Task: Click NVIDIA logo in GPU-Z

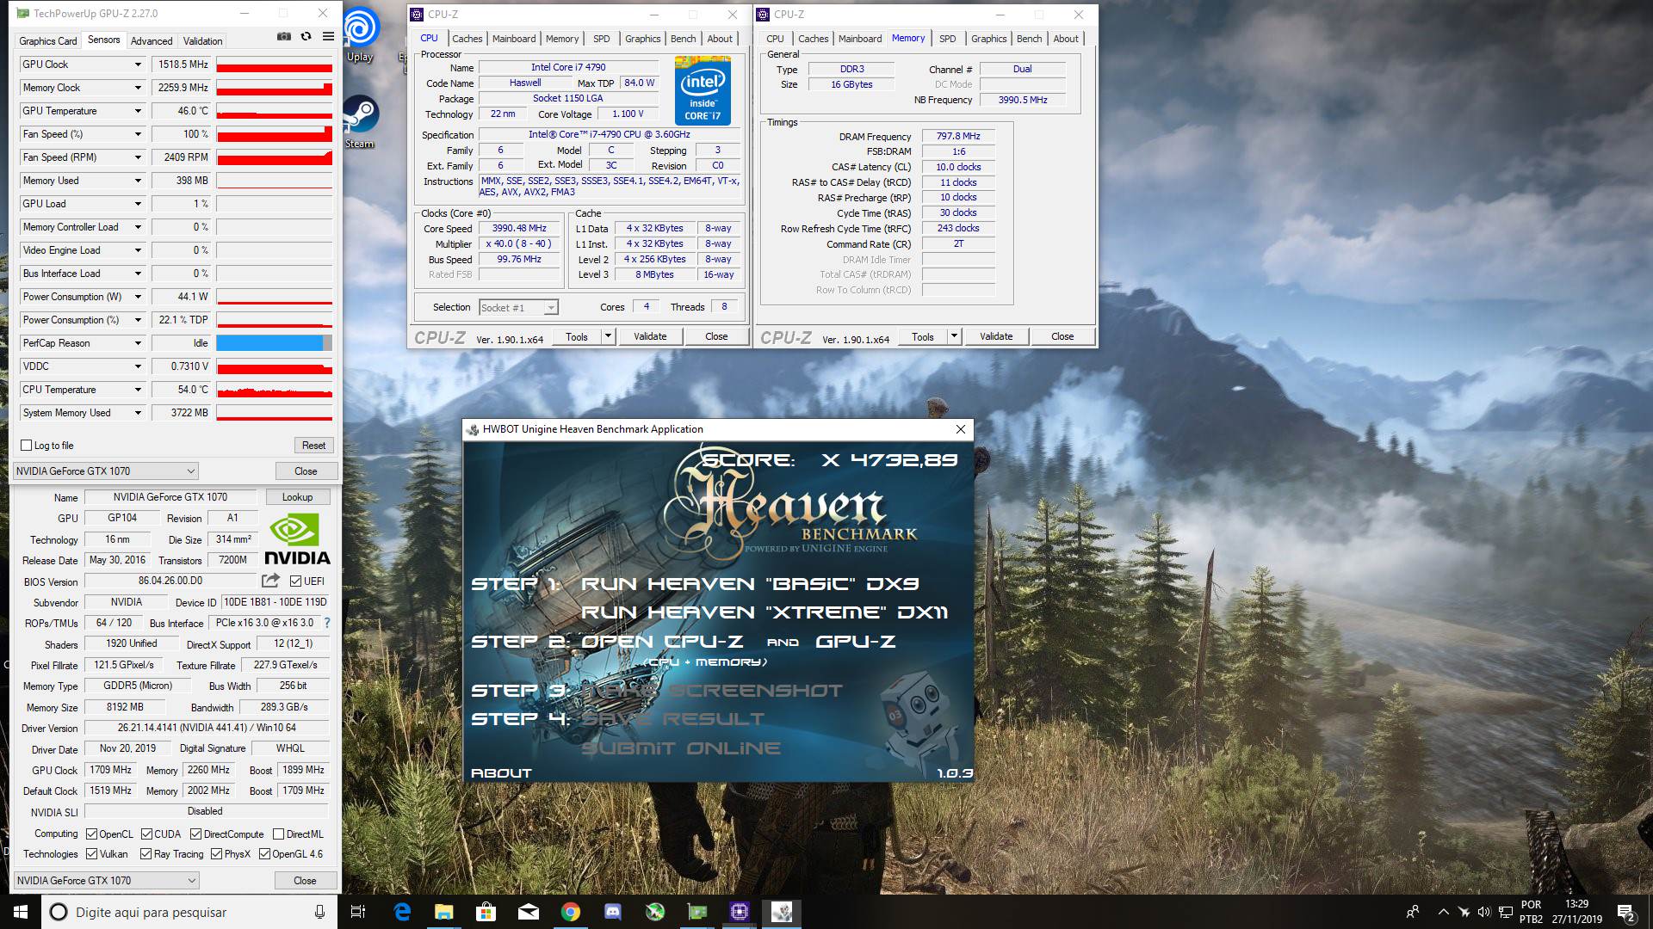Action: pyautogui.click(x=296, y=539)
